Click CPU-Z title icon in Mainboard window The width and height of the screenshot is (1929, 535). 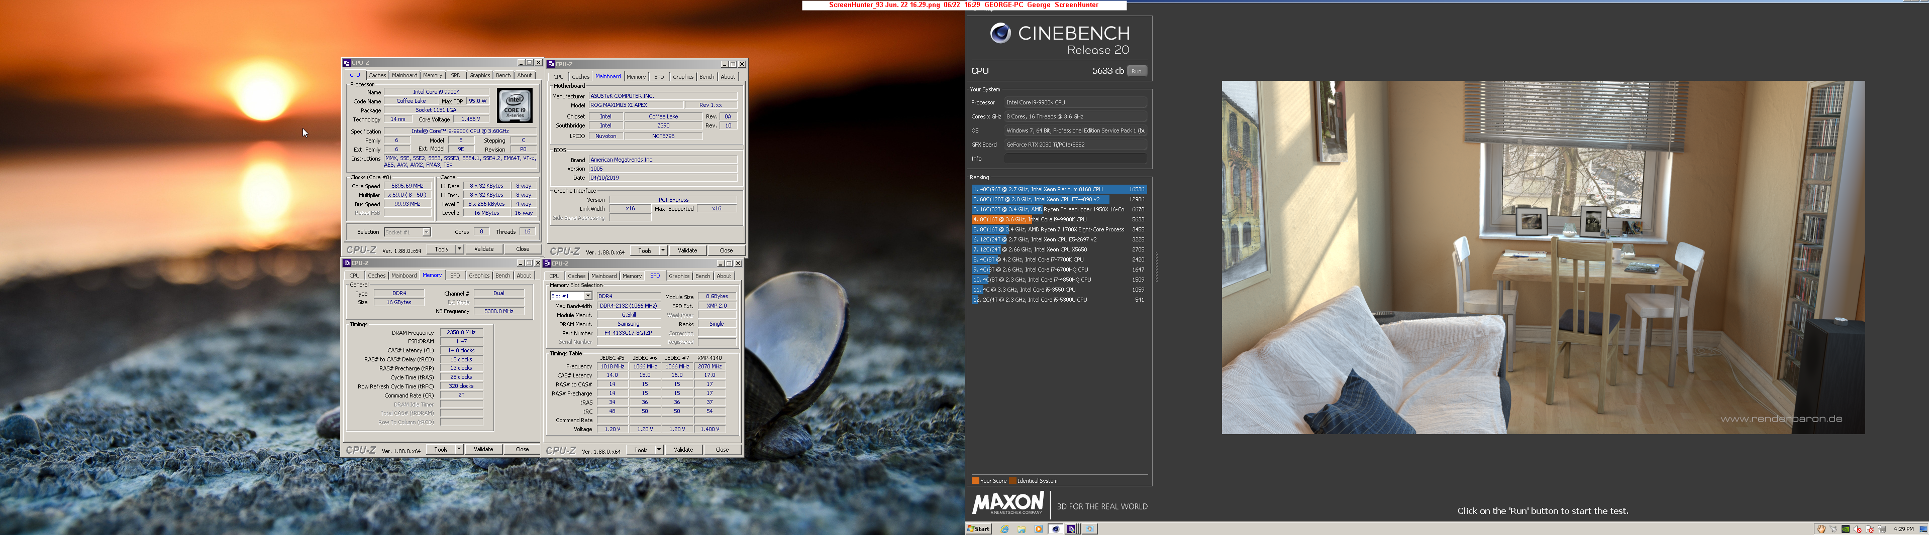550,64
